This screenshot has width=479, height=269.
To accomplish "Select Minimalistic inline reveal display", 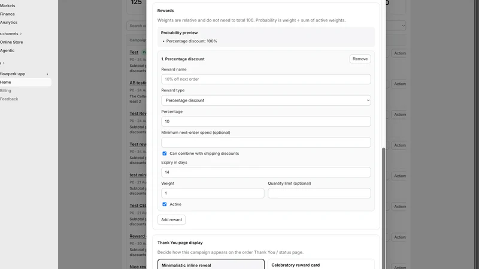I will 211,264.
